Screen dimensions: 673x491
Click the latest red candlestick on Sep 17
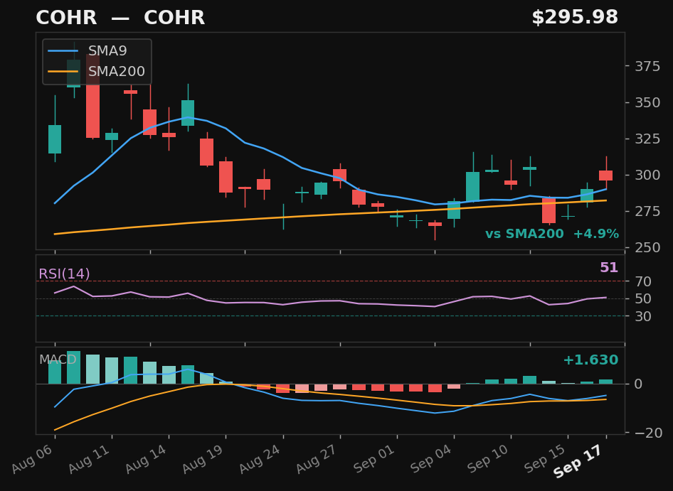[x=606, y=176]
